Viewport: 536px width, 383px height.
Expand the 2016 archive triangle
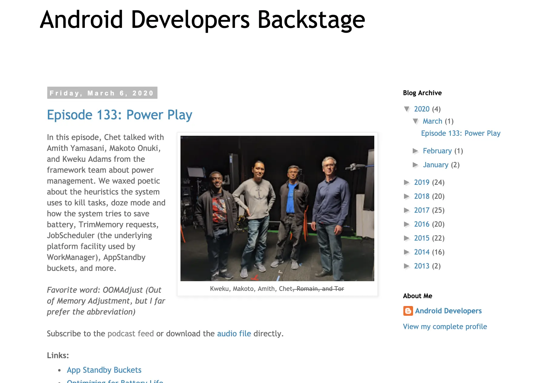point(407,224)
